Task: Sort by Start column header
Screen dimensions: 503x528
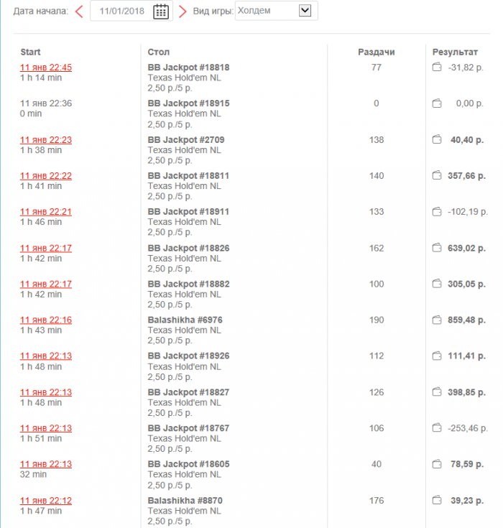Action: coord(30,52)
